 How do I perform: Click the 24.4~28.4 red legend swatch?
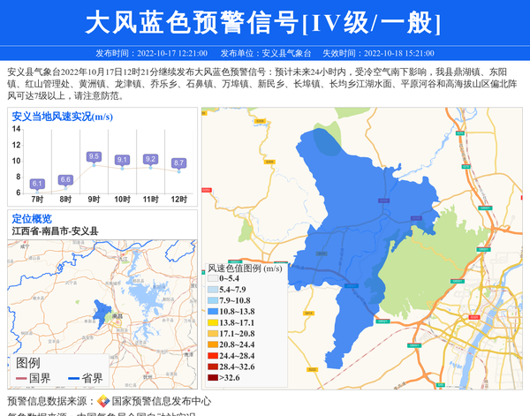click(212, 356)
